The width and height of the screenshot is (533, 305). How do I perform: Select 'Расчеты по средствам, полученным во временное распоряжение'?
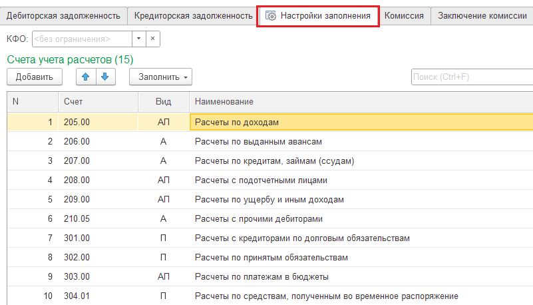[x=361, y=296]
